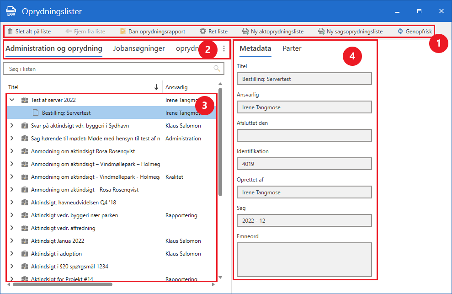
Task: Click the trash icon for Slet alt på liste
Action: [10, 32]
